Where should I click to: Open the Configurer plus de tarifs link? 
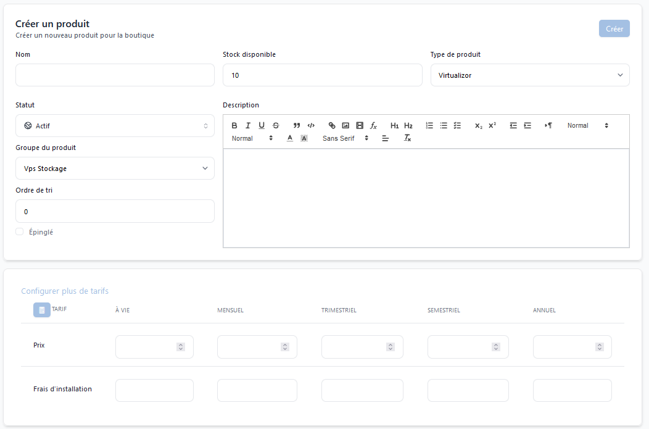[65, 291]
